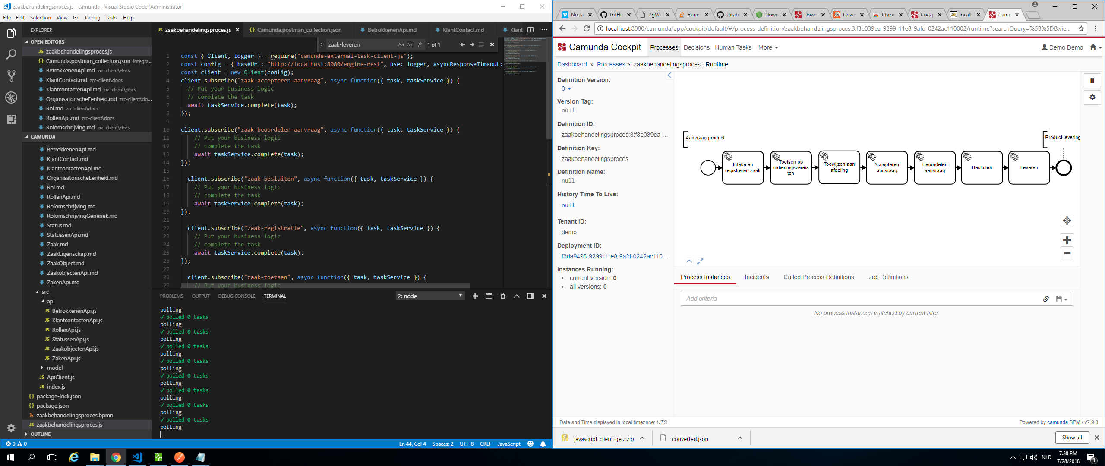Open the terminal selector '2: node' dropdown
This screenshot has width=1105, height=466.
pyautogui.click(x=430, y=296)
